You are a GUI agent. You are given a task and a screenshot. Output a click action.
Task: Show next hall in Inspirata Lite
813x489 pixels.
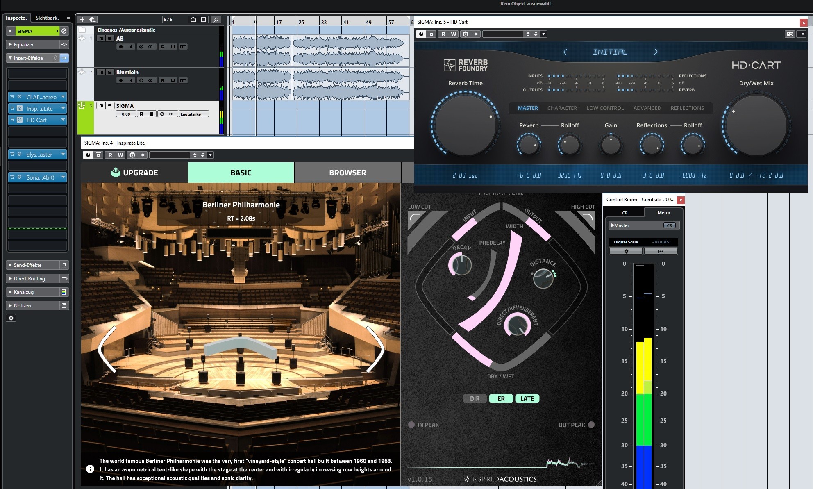(x=375, y=349)
